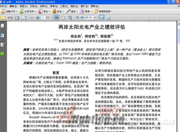Toggle the Select tool cursor
The image size is (180, 132).
tap(56, 18)
